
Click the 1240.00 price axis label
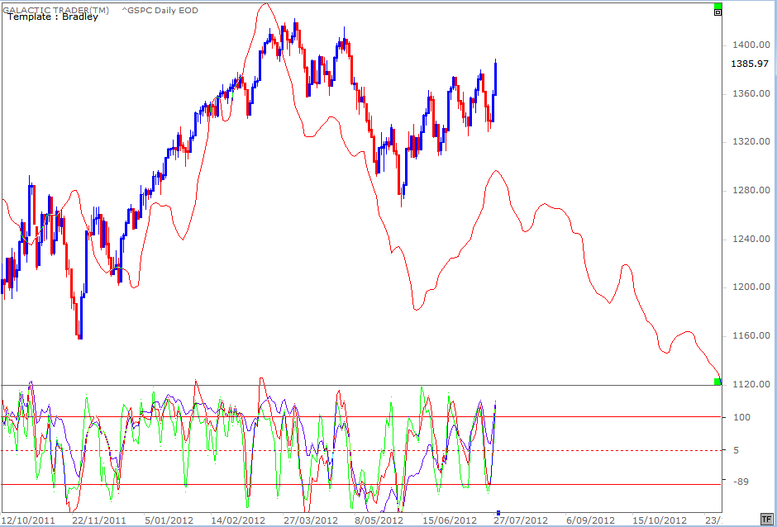(x=753, y=239)
